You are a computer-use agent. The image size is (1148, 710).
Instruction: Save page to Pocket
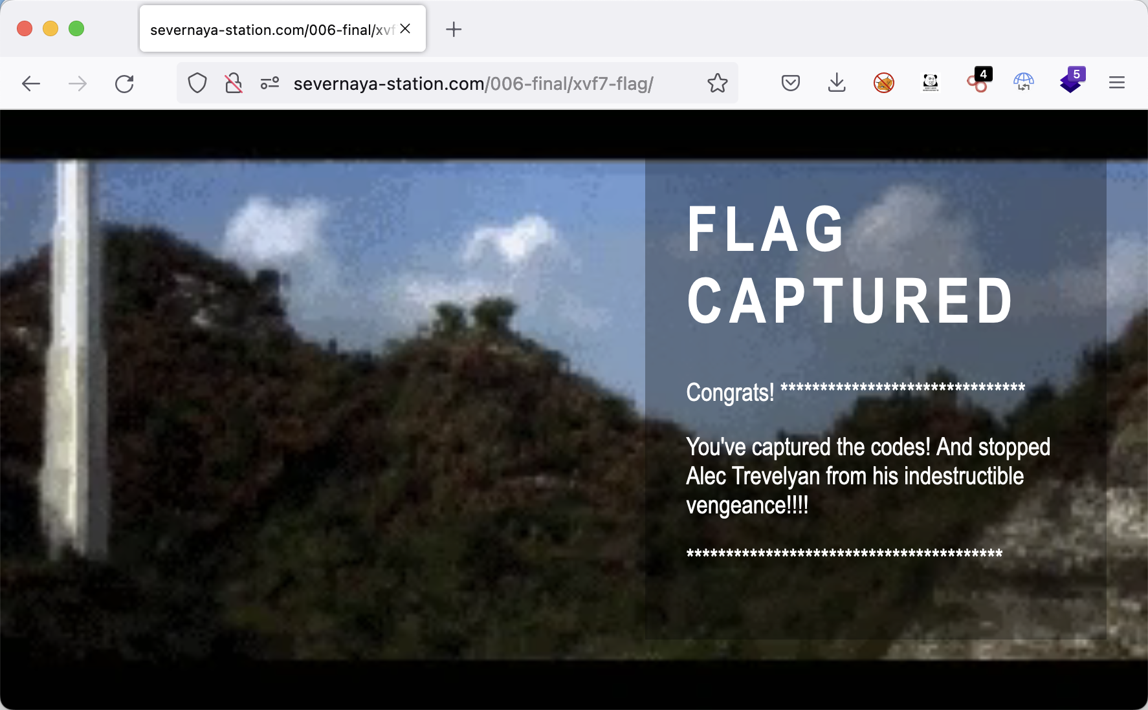(791, 83)
